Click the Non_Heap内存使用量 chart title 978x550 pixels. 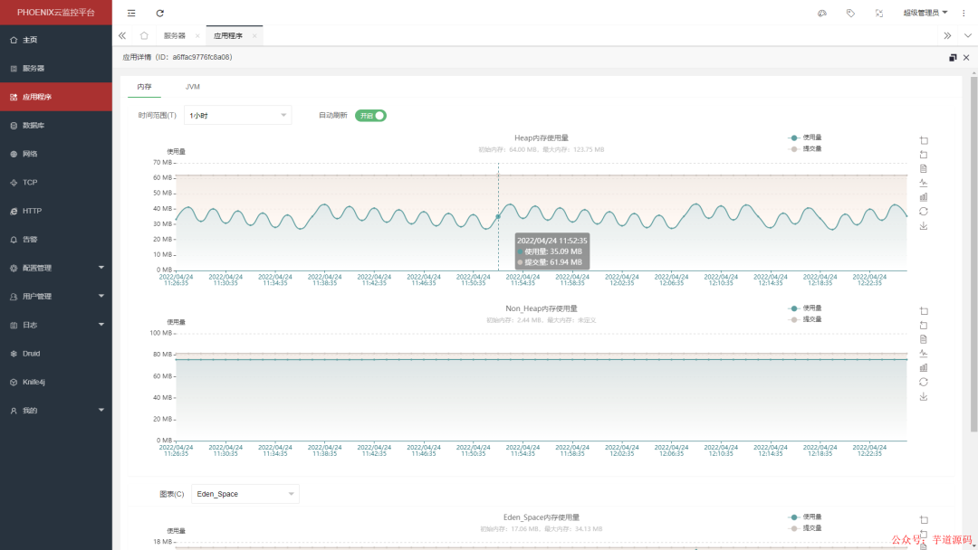[541, 308]
